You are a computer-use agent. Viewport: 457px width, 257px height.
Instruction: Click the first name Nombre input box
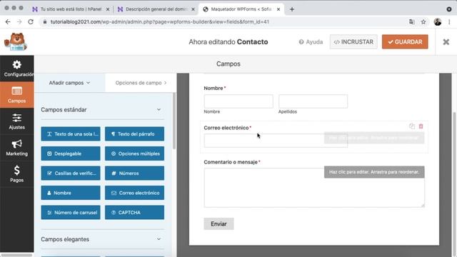(x=238, y=101)
